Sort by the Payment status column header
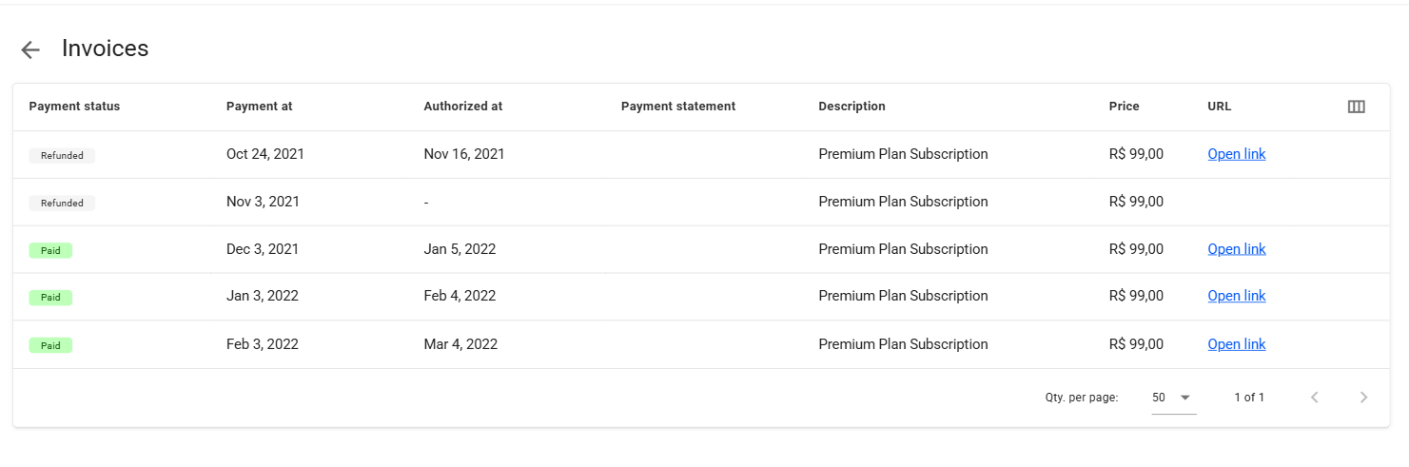 pos(74,107)
